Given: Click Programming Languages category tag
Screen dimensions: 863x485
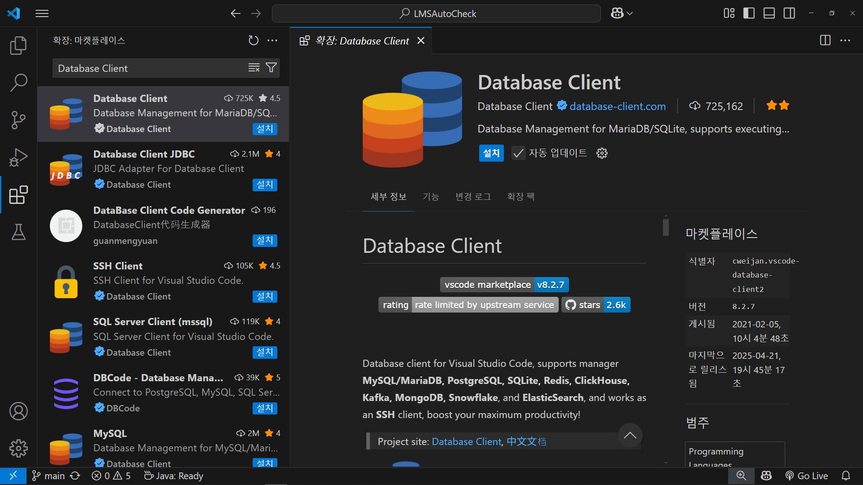Looking at the screenshot, I should coord(734,454).
